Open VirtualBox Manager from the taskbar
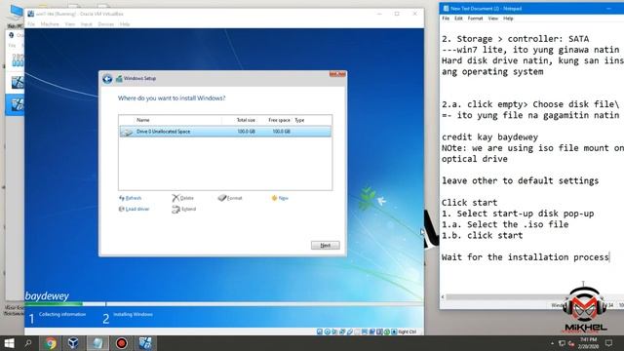 tap(74, 343)
